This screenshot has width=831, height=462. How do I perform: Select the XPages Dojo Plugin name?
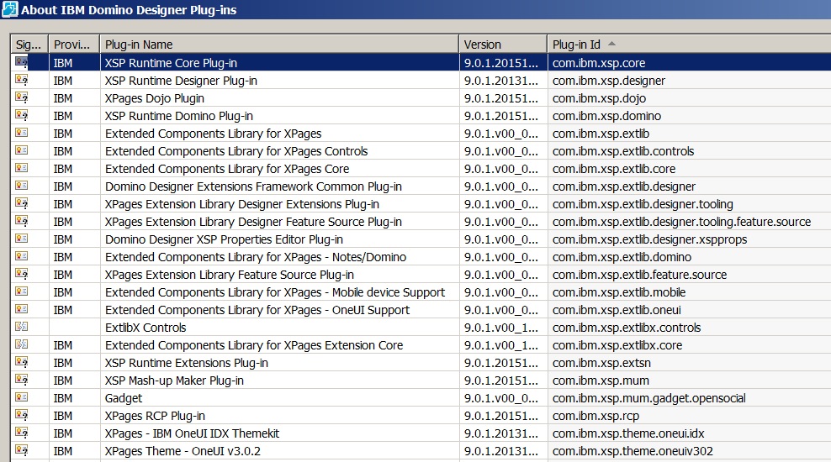tap(154, 98)
